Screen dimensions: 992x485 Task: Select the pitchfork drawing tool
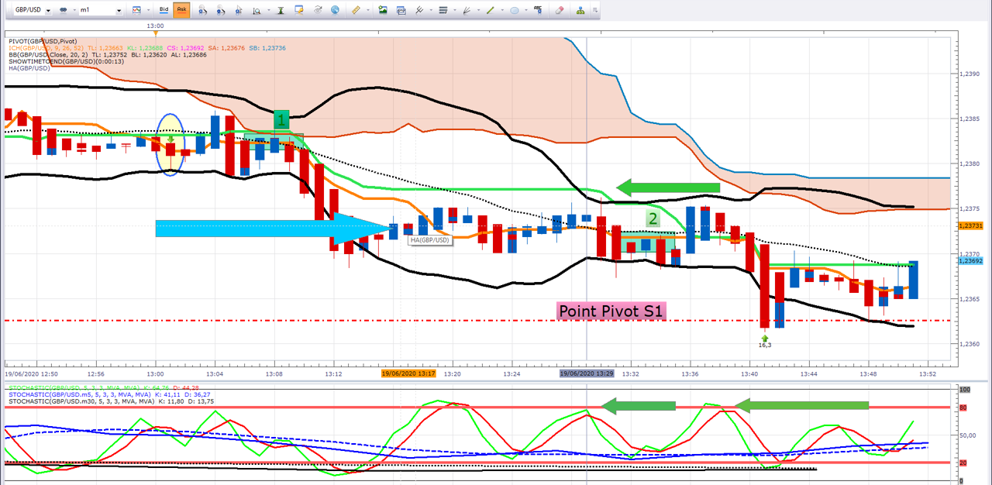tap(419, 11)
